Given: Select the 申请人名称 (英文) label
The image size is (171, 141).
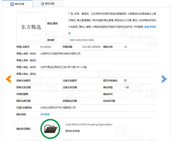Looking at the screenshot, I should pyautogui.click(x=26, y=60).
